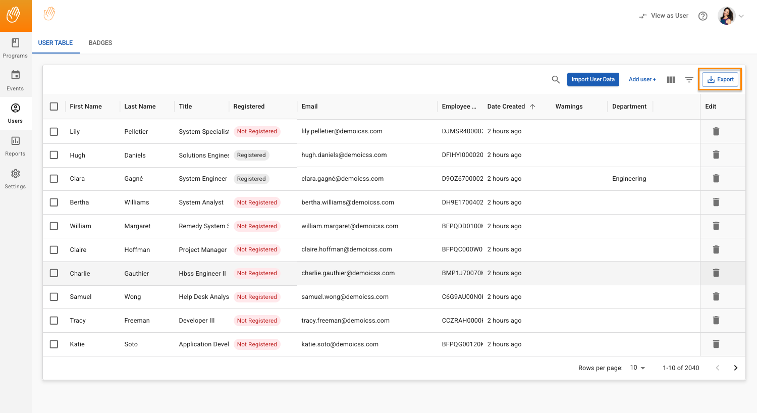Switch to the Badges tab

point(100,43)
